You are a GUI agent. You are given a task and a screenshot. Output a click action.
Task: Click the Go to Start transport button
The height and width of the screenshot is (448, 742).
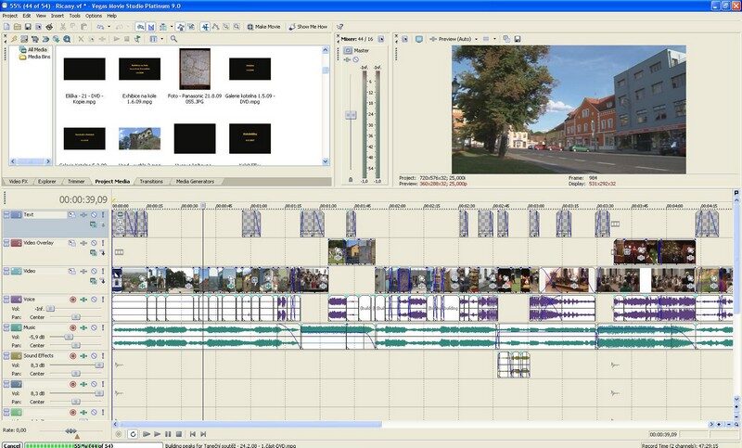click(192, 433)
